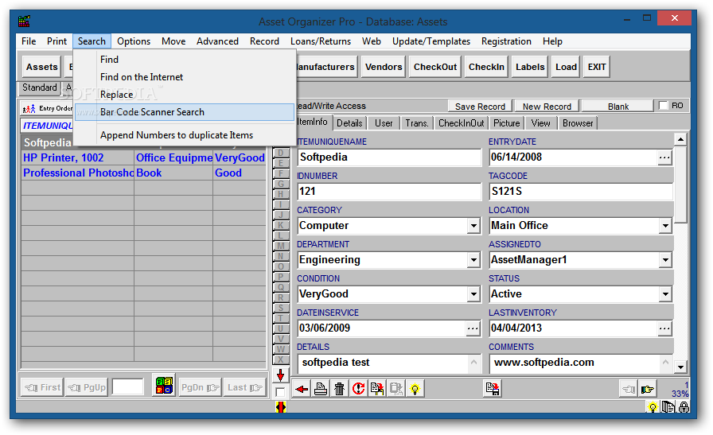The width and height of the screenshot is (713, 435).
Task: Click the EXIT toolbar button
Action: [x=597, y=68]
